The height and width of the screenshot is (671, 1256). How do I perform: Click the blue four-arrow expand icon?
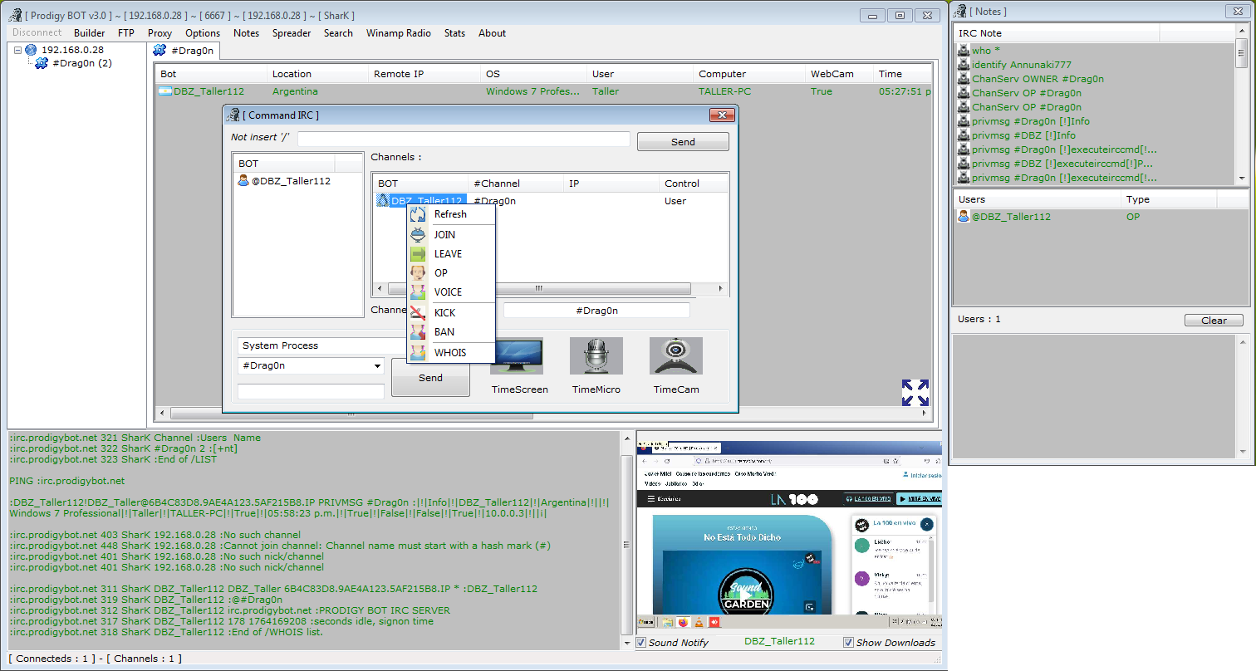915,393
